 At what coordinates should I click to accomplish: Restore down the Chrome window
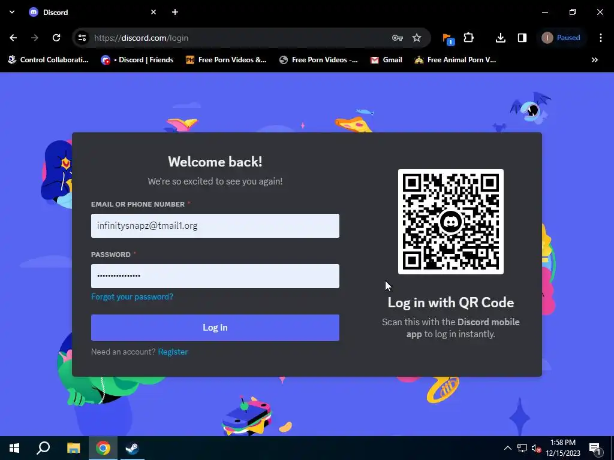(573, 12)
